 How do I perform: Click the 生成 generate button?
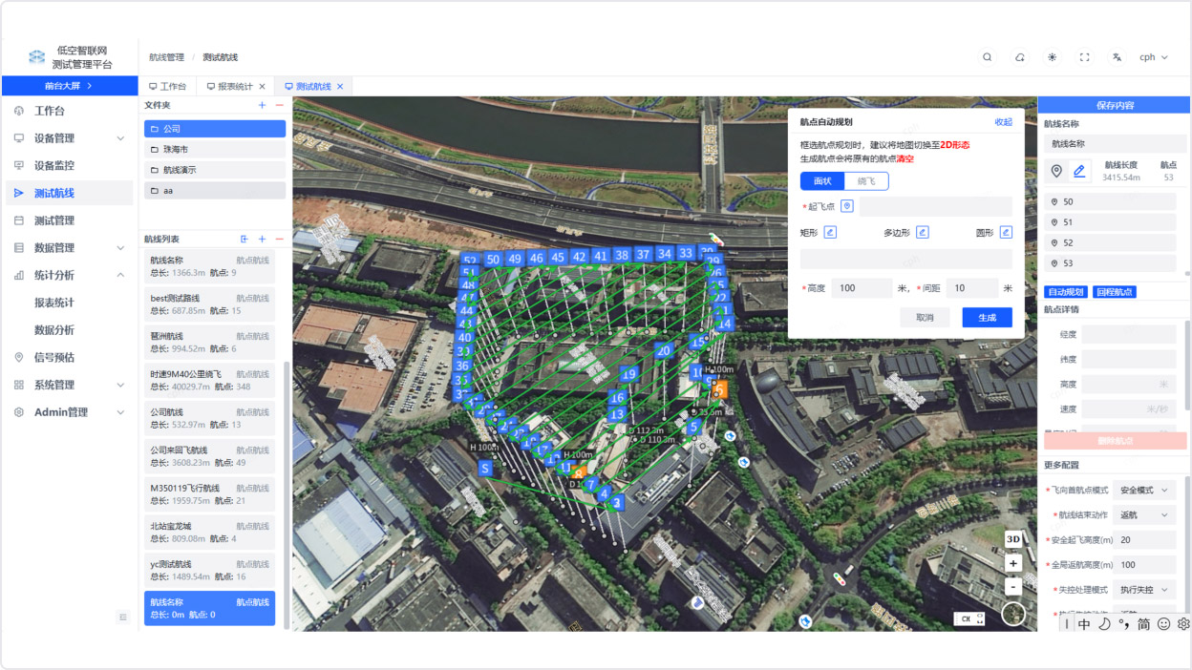[987, 318]
